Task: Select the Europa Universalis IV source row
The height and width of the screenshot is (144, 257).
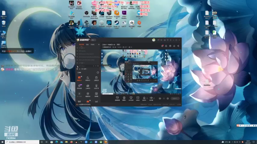Action: tap(88, 54)
